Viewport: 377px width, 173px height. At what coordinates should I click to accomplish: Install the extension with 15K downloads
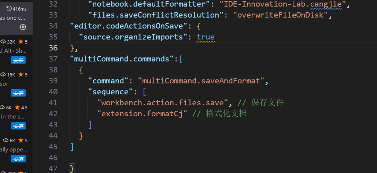click(x=18, y=93)
